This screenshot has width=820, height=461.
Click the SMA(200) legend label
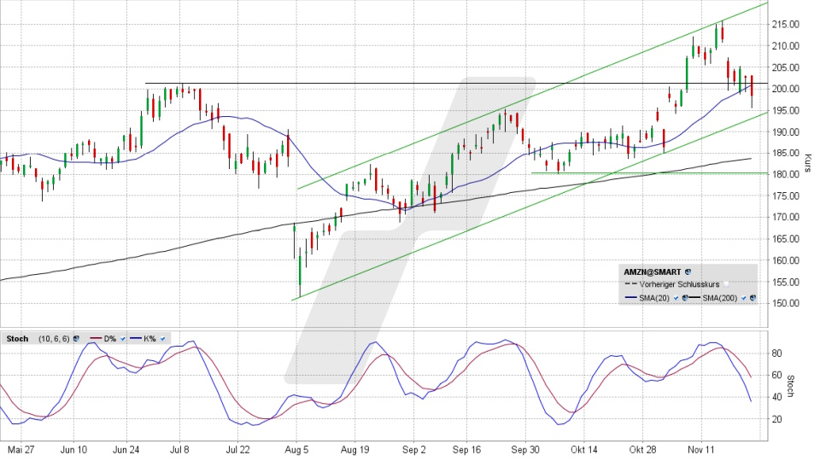click(x=719, y=298)
